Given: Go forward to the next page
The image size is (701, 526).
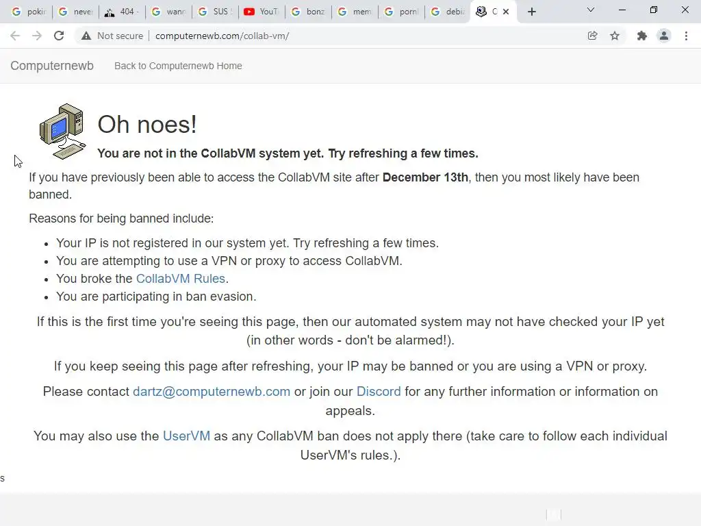Looking at the screenshot, I should click(37, 36).
